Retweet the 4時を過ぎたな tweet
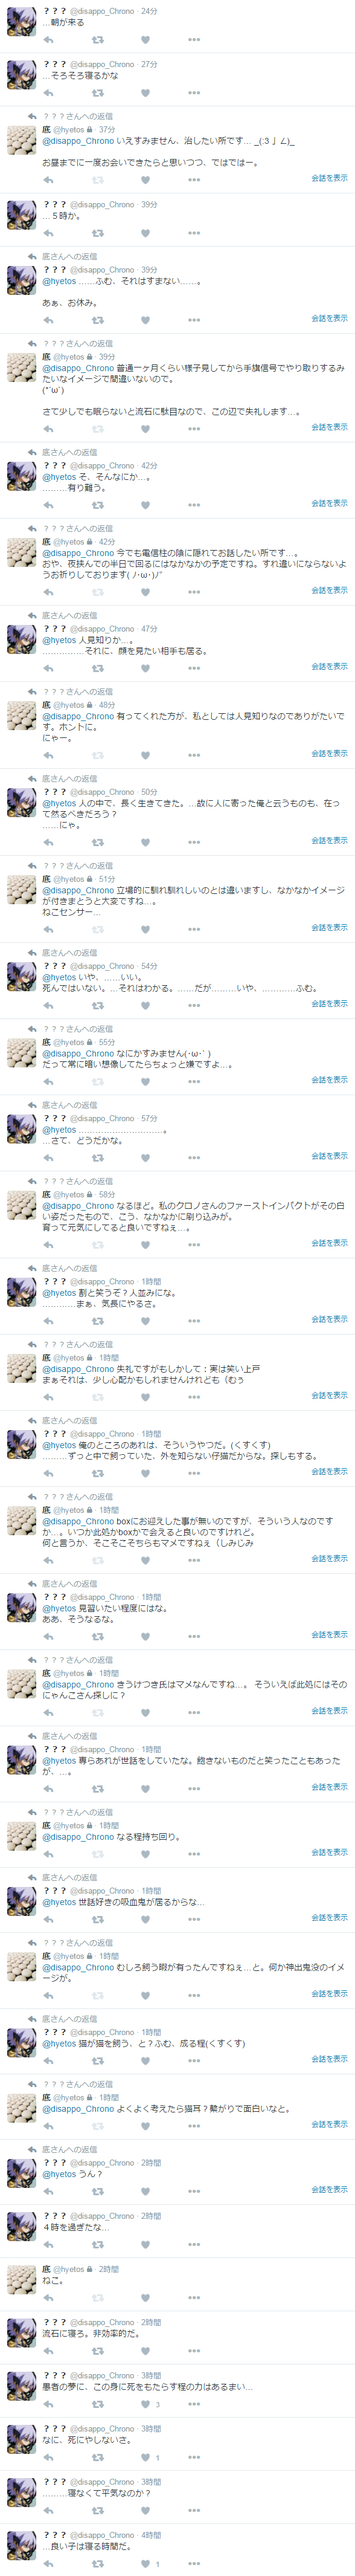The image size is (355, 2576). click(x=97, y=2245)
